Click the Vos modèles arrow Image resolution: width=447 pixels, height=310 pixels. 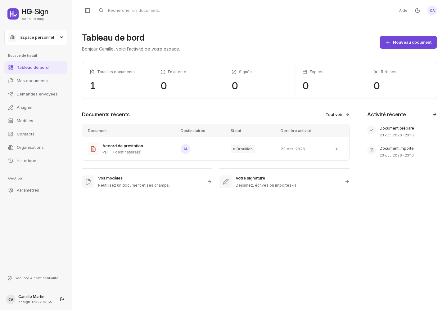pos(210,182)
